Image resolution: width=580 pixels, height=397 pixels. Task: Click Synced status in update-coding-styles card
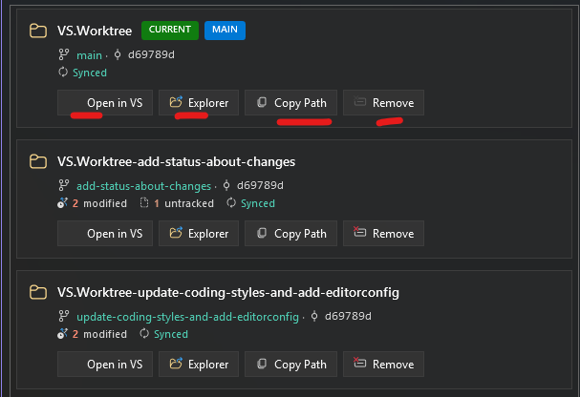tap(171, 334)
